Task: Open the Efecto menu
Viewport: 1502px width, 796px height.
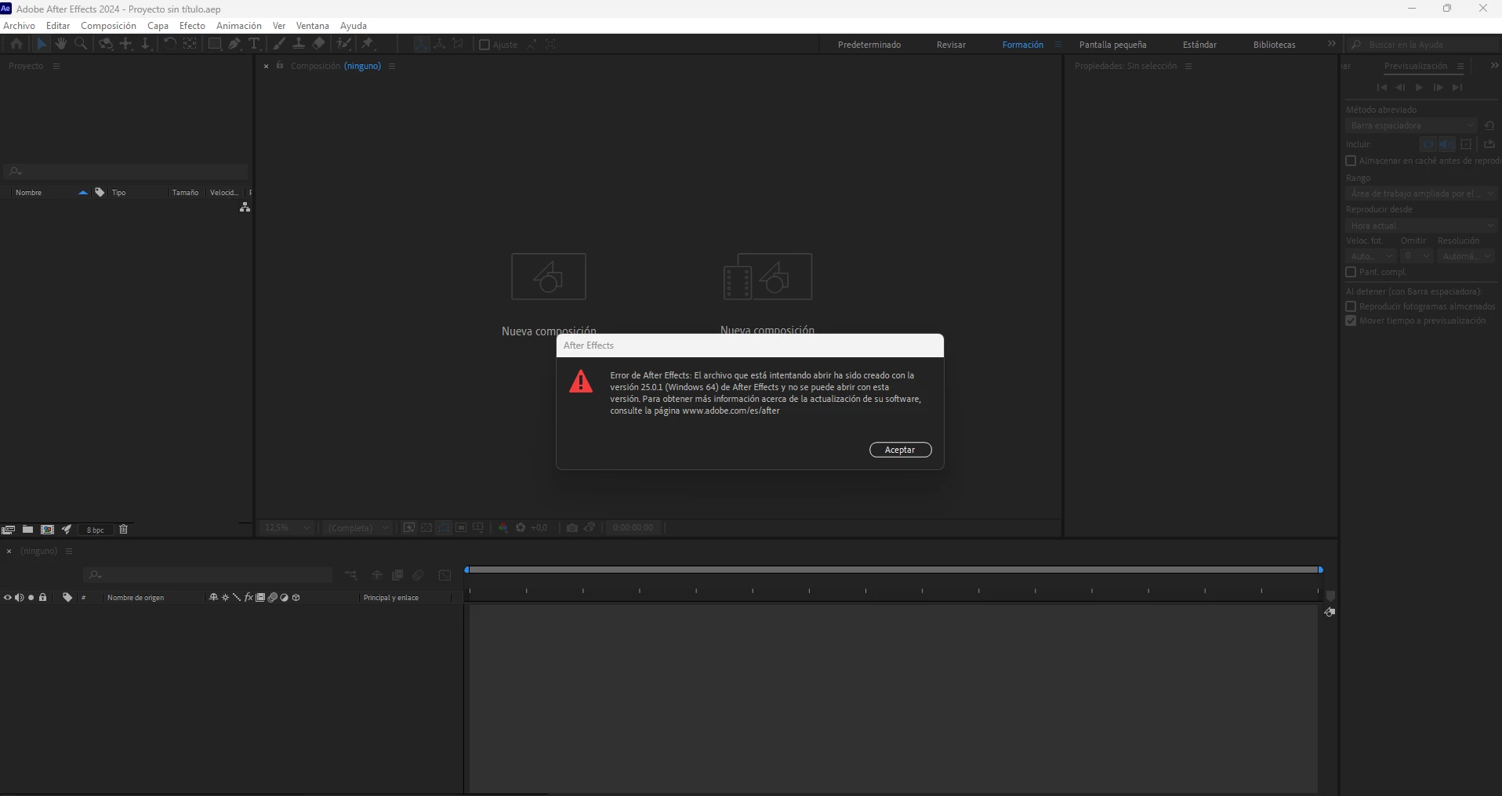Action: (192, 26)
